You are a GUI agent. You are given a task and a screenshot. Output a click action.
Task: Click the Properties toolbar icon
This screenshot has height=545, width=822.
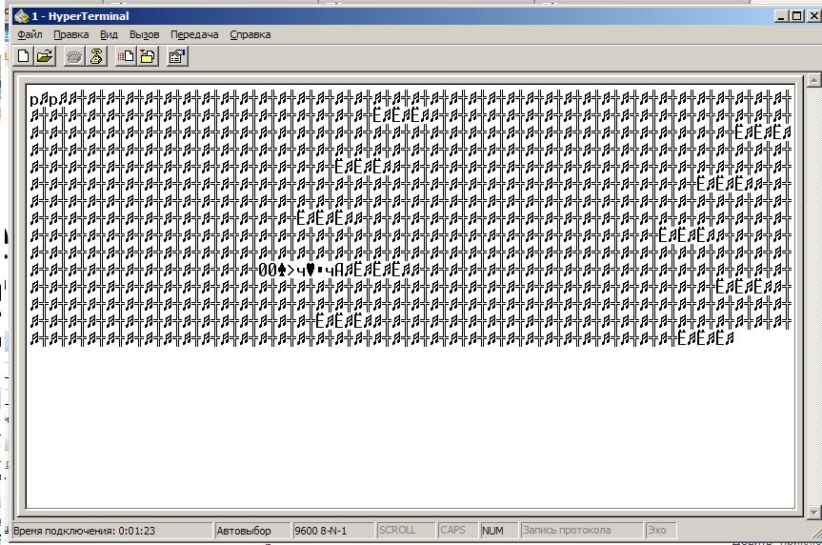(x=177, y=56)
